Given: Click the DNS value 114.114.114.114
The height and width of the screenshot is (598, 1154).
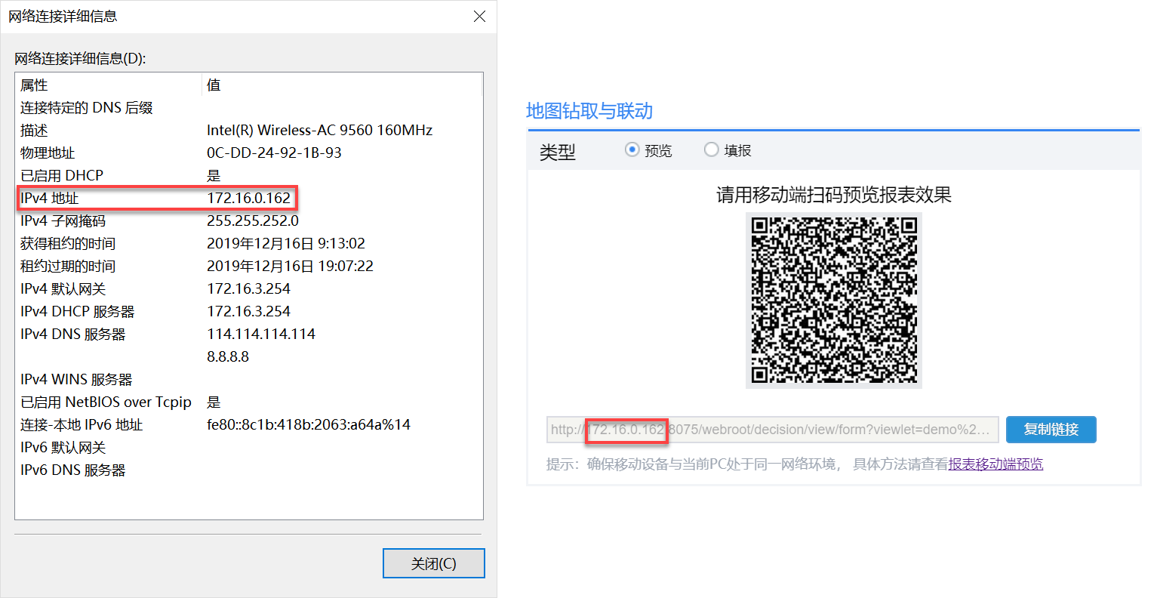Looking at the screenshot, I should pos(261,334).
